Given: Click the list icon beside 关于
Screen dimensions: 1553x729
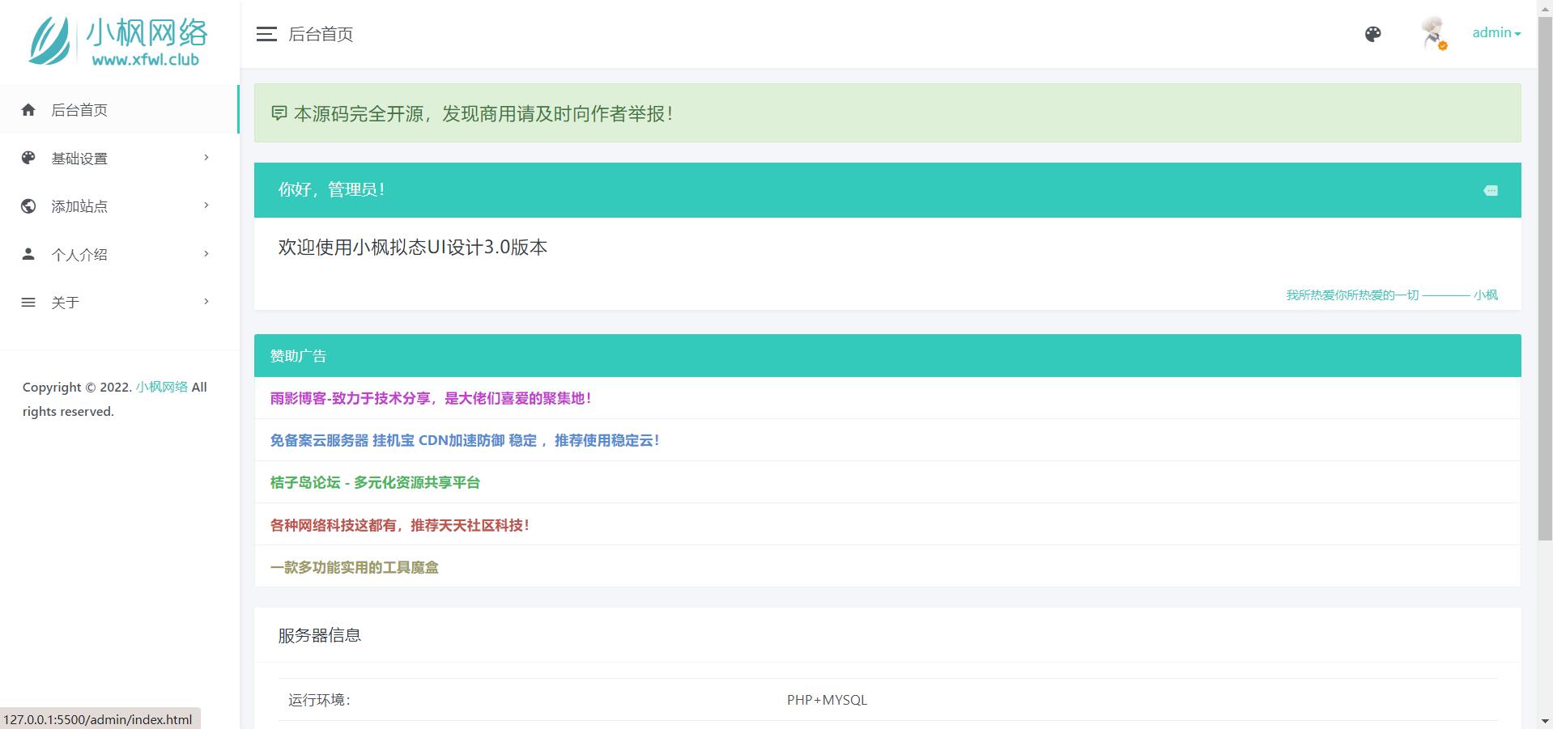Looking at the screenshot, I should 28,303.
